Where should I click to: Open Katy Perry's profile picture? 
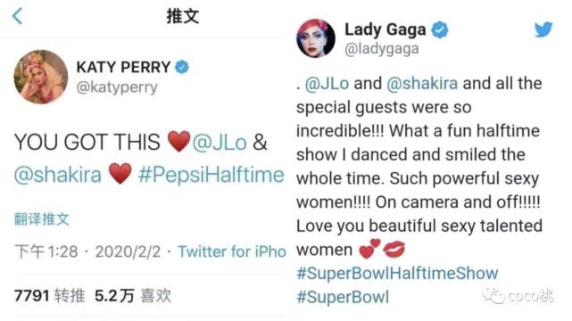[41, 77]
